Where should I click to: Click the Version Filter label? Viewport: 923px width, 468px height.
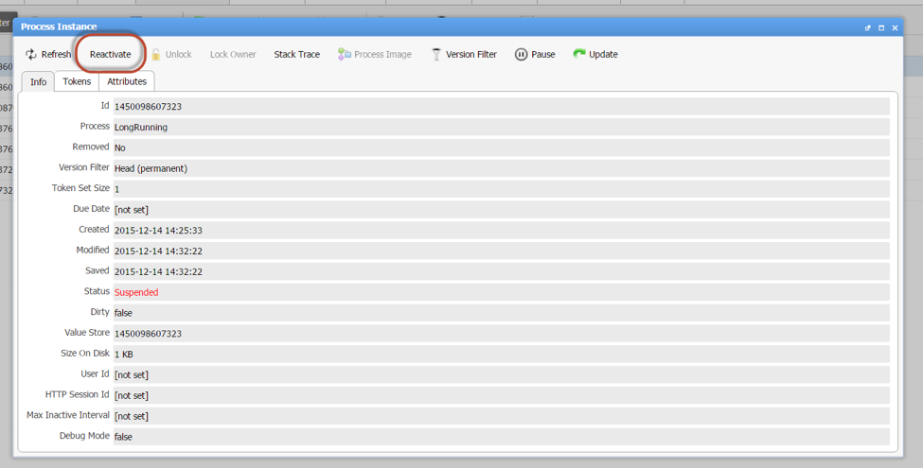471,54
